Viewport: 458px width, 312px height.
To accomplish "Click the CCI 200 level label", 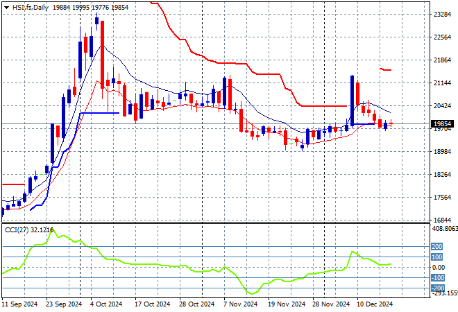I will (x=438, y=246).
